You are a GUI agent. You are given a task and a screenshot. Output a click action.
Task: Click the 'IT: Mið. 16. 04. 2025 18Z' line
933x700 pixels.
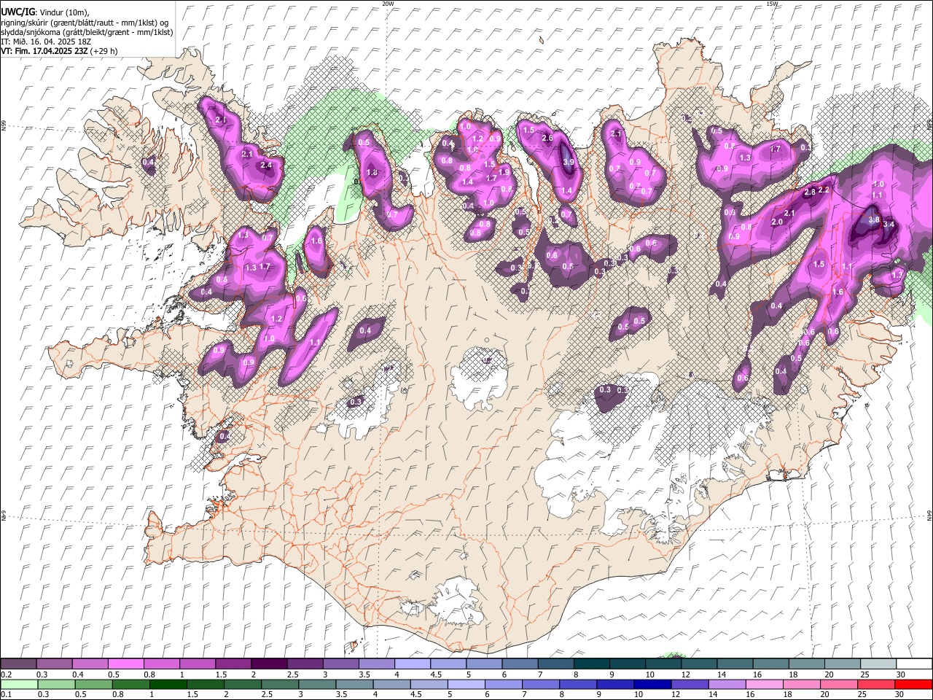[45, 42]
